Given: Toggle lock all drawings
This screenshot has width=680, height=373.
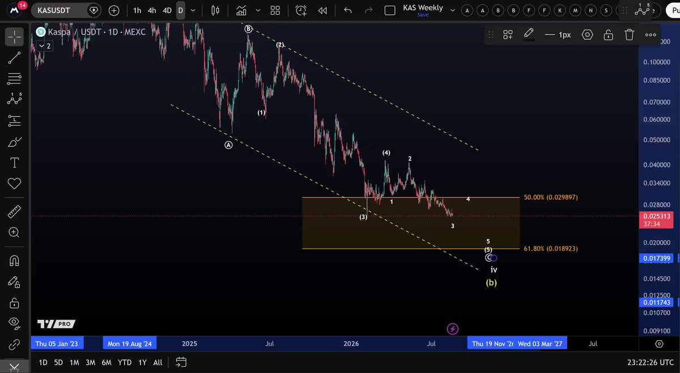Looking at the screenshot, I should pyautogui.click(x=14, y=303).
